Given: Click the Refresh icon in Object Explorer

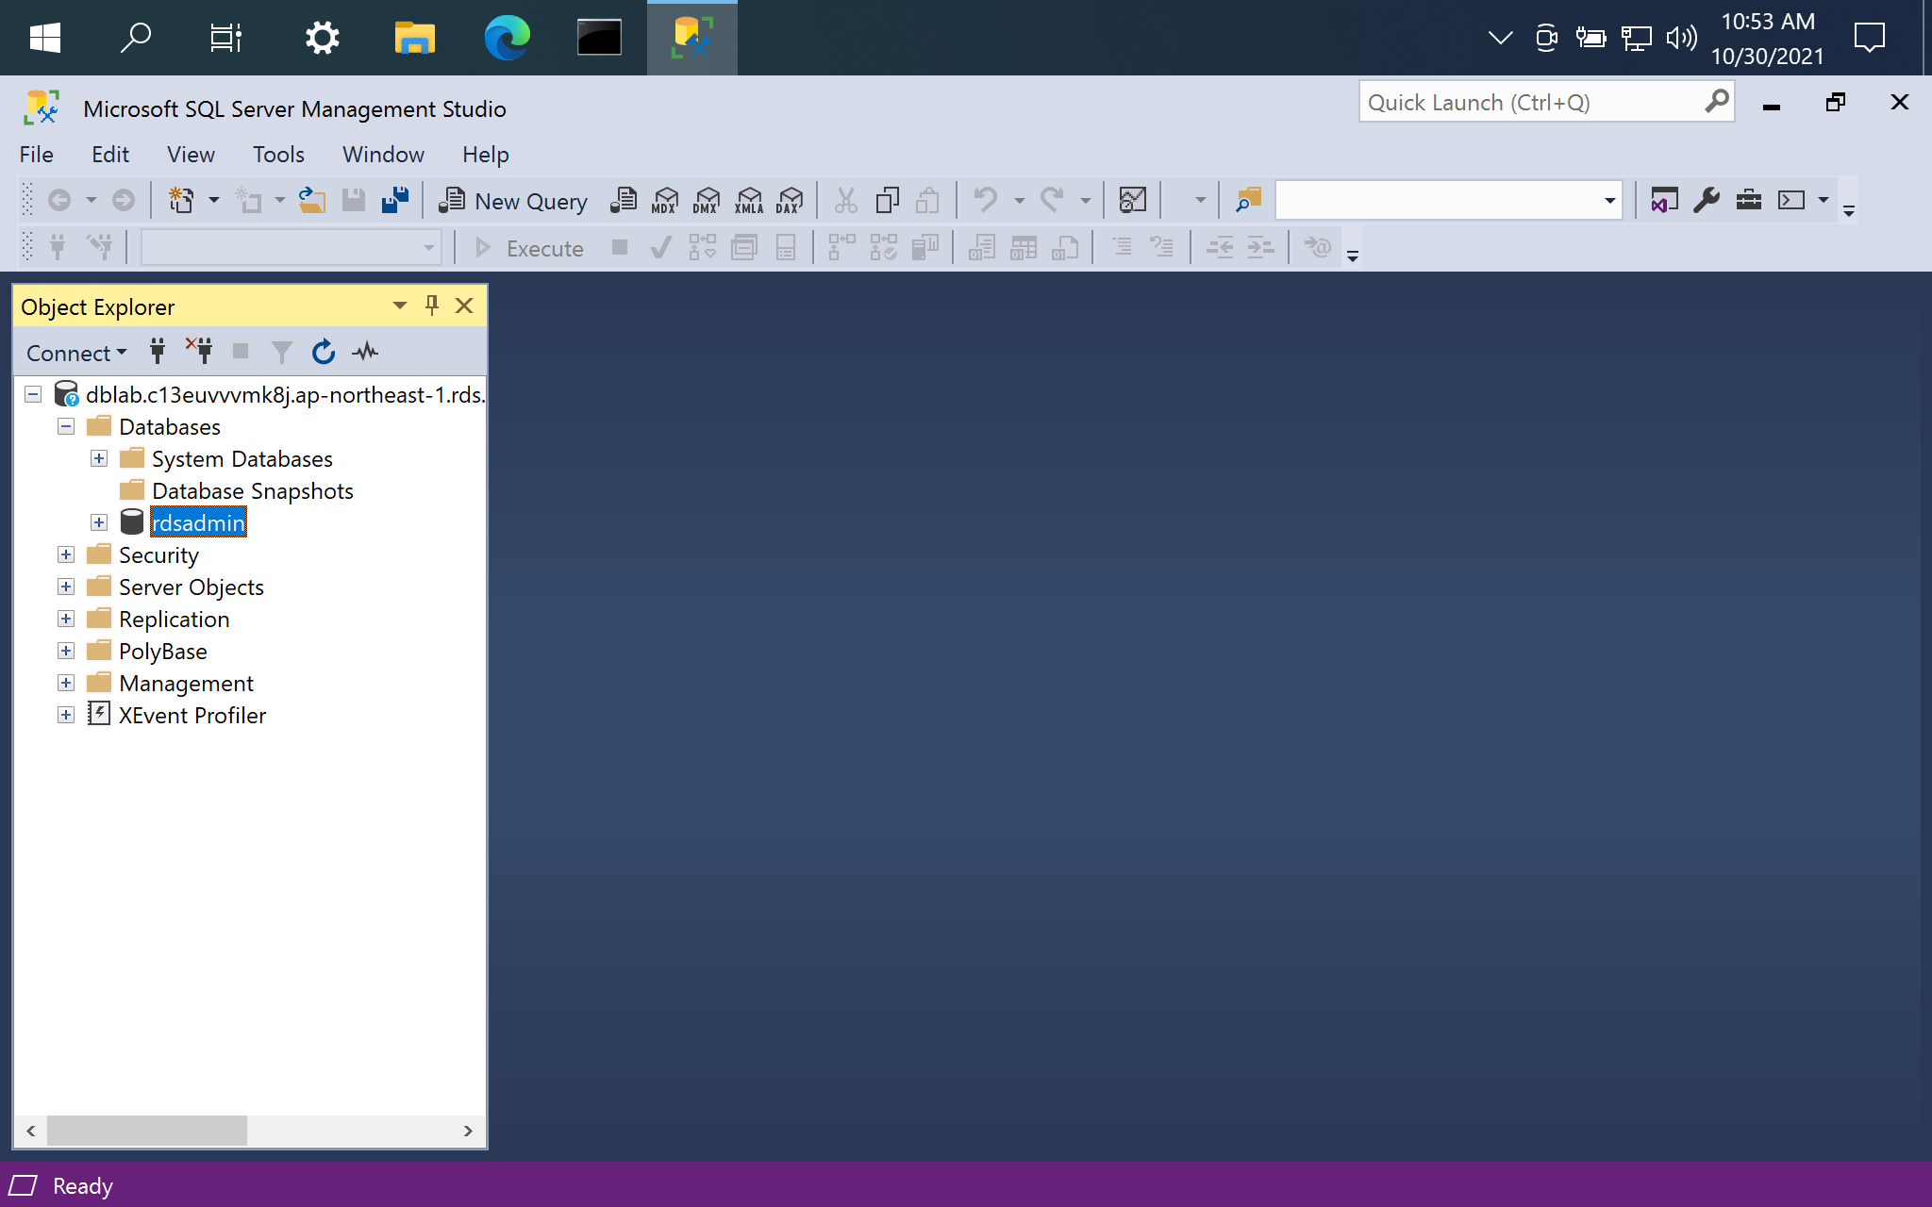Looking at the screenshot, I should tap(322, 351).
